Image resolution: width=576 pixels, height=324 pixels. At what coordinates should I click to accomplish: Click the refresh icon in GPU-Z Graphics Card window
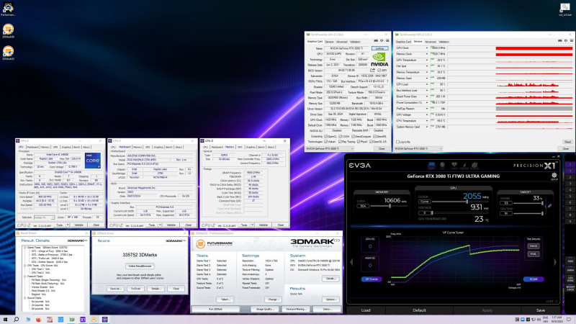382,41
